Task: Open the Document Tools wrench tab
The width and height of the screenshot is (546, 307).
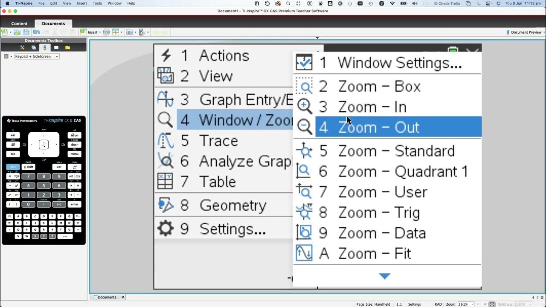Action: (x=22, y=47)
